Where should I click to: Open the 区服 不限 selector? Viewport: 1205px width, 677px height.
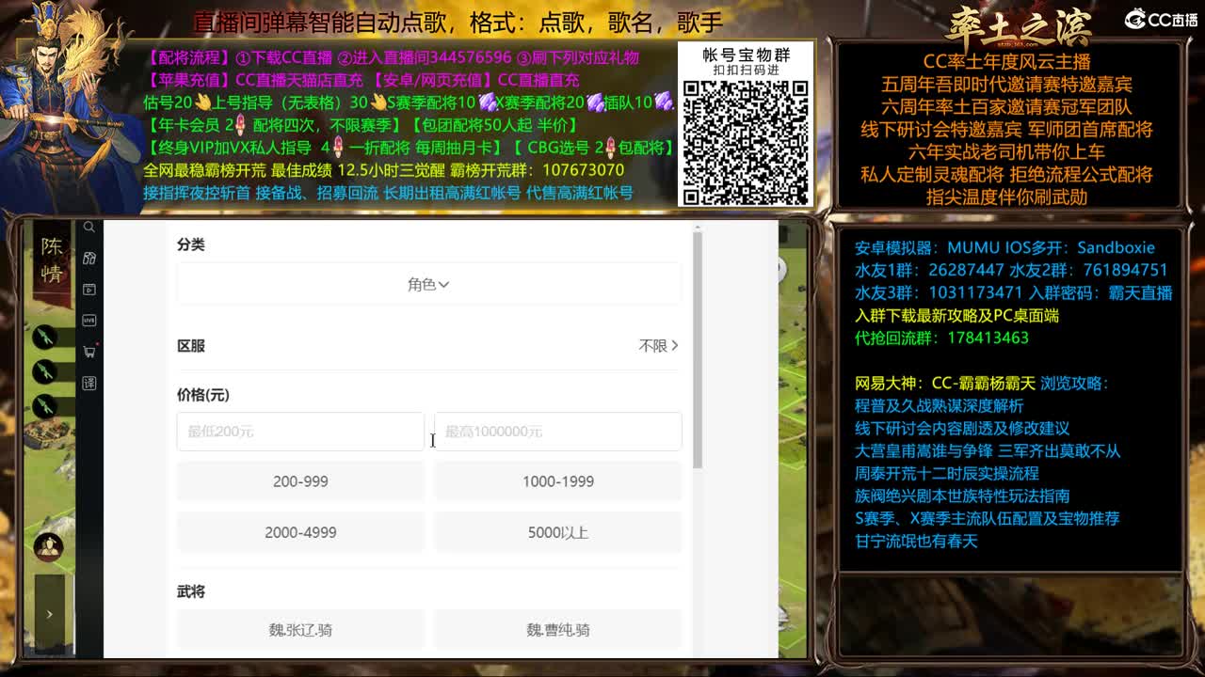[658, 346]
